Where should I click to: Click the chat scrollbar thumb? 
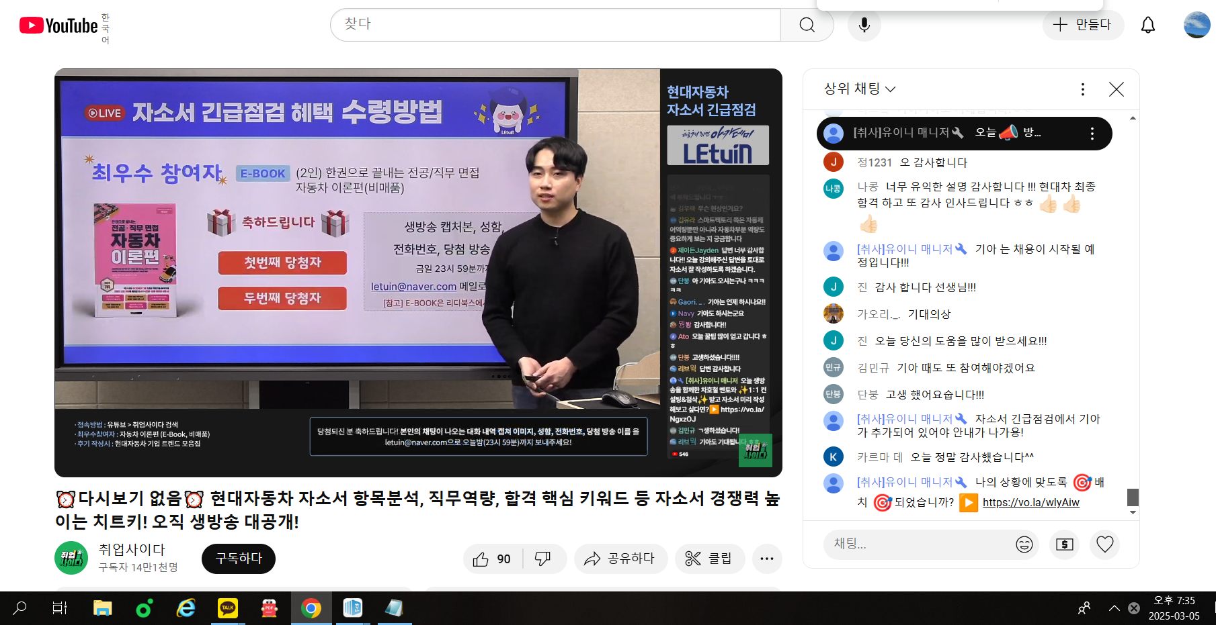click(1133, 497)
